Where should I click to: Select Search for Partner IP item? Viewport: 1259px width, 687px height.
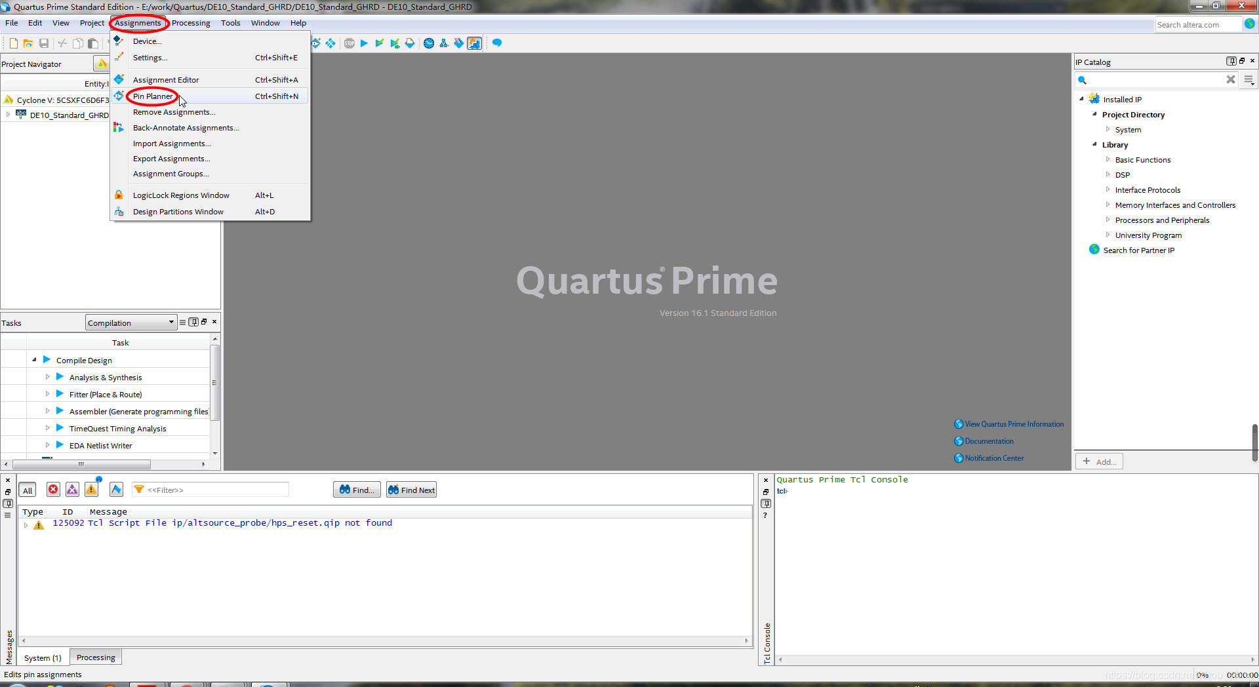point(1138,250)
